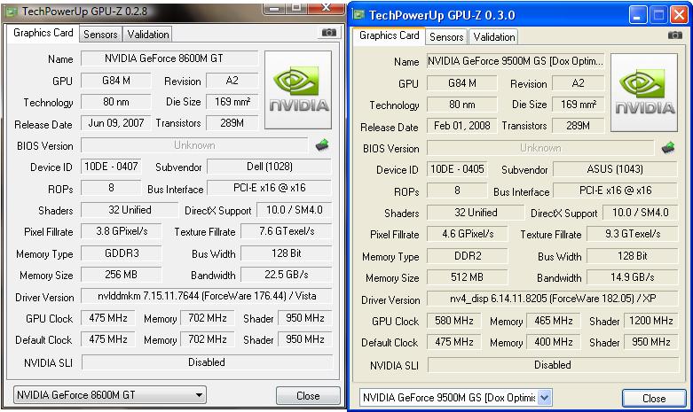Switch to Sensors tab in GPU-Z 0.3.0

[446, 36]
